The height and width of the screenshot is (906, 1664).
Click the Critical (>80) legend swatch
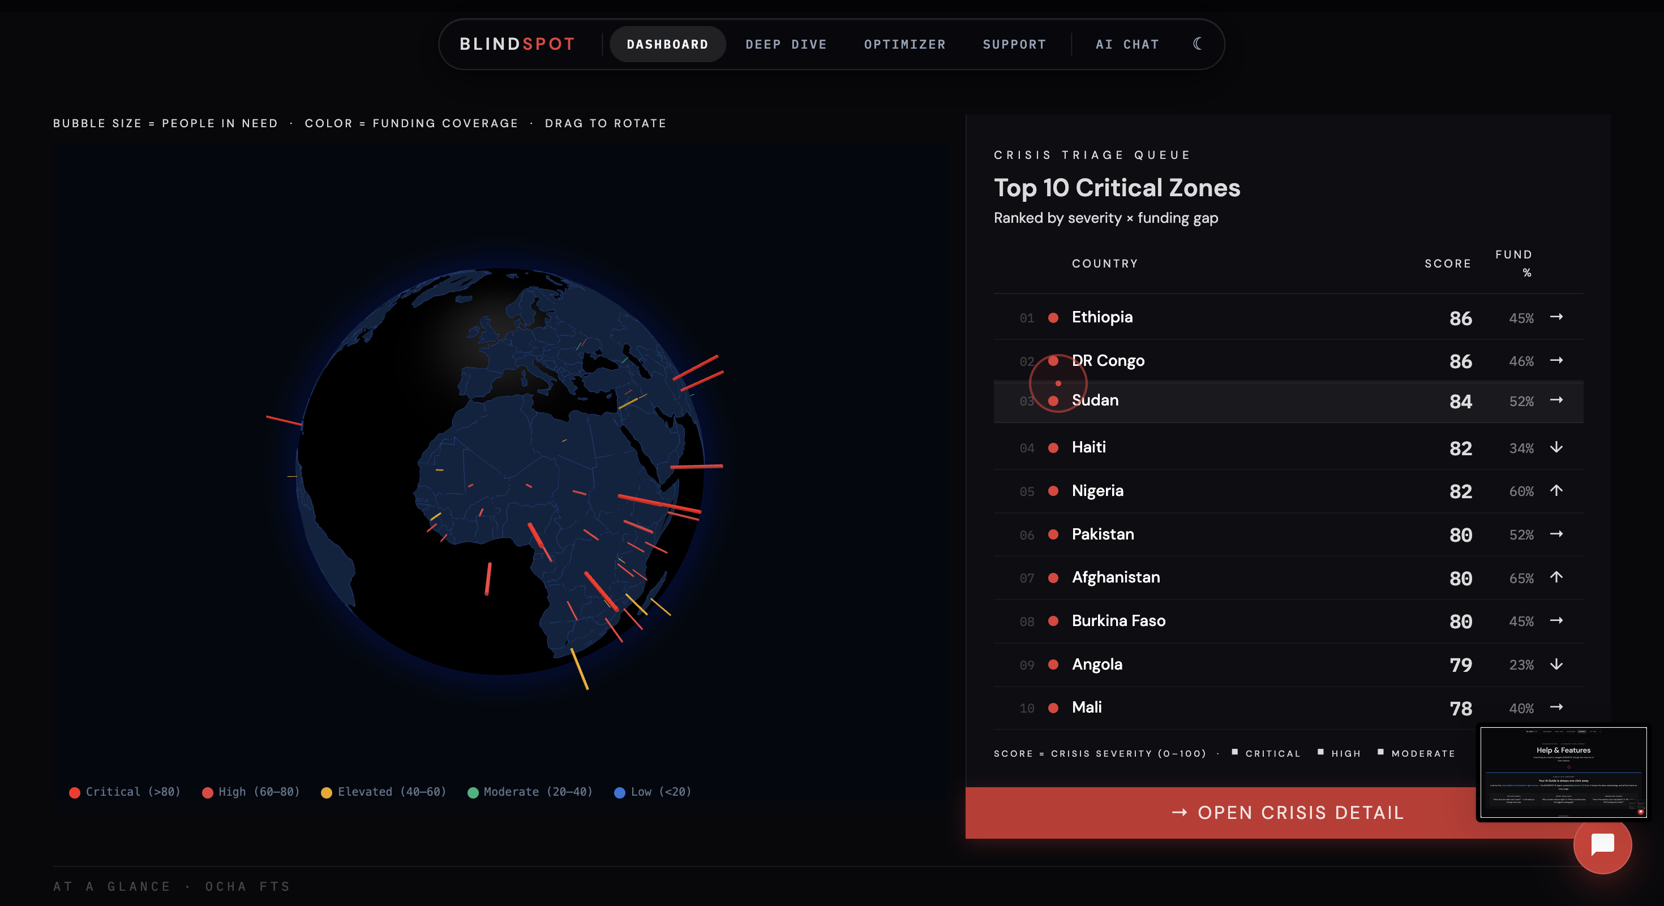coord(75,792)
